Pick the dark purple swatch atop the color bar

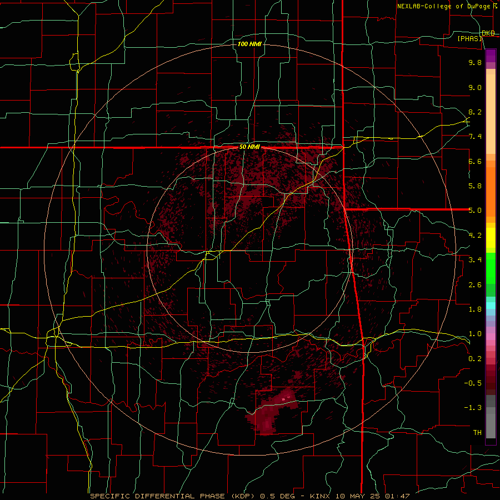click(x=491, y=53)
